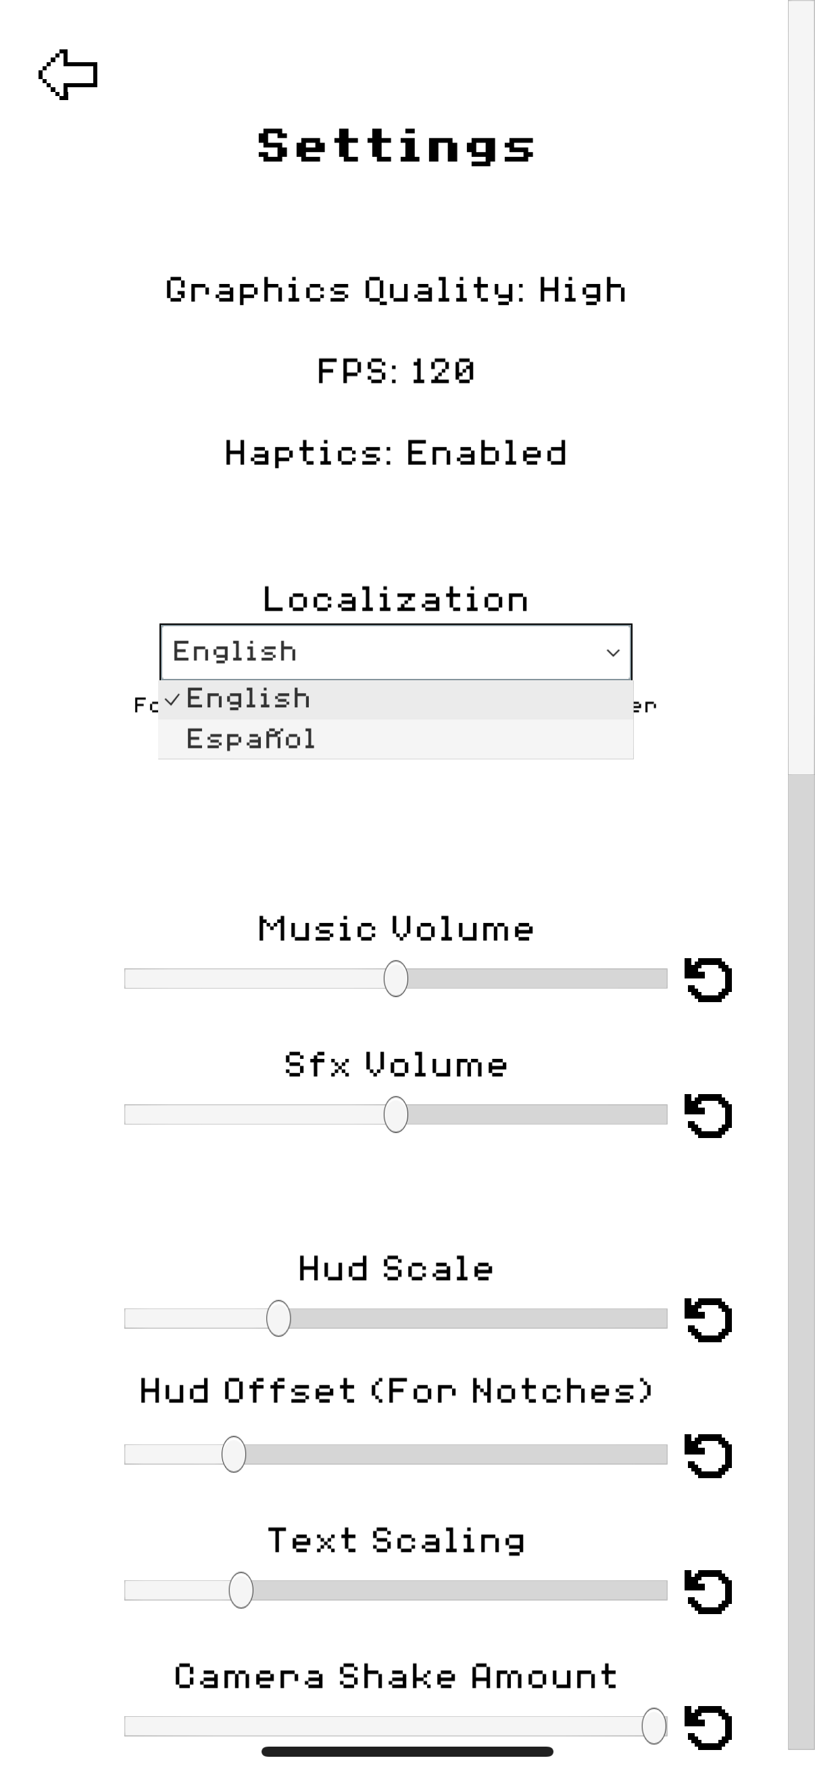Screen dimensions: 815x1773
Task: Click the Sfx Volume slider handle
Action: point(395,1114)
